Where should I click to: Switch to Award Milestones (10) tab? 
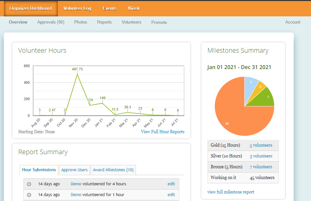pyautogui.click(x=113, y=170)
